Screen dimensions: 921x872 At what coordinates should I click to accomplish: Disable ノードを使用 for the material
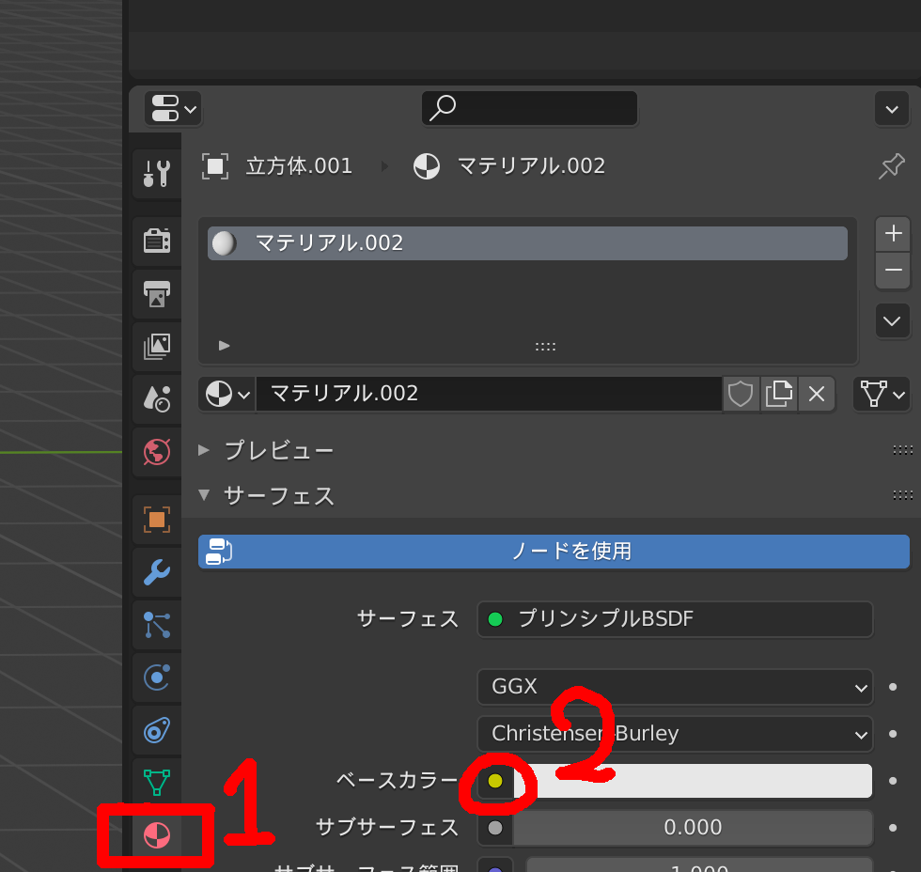(x=554, y=552)
